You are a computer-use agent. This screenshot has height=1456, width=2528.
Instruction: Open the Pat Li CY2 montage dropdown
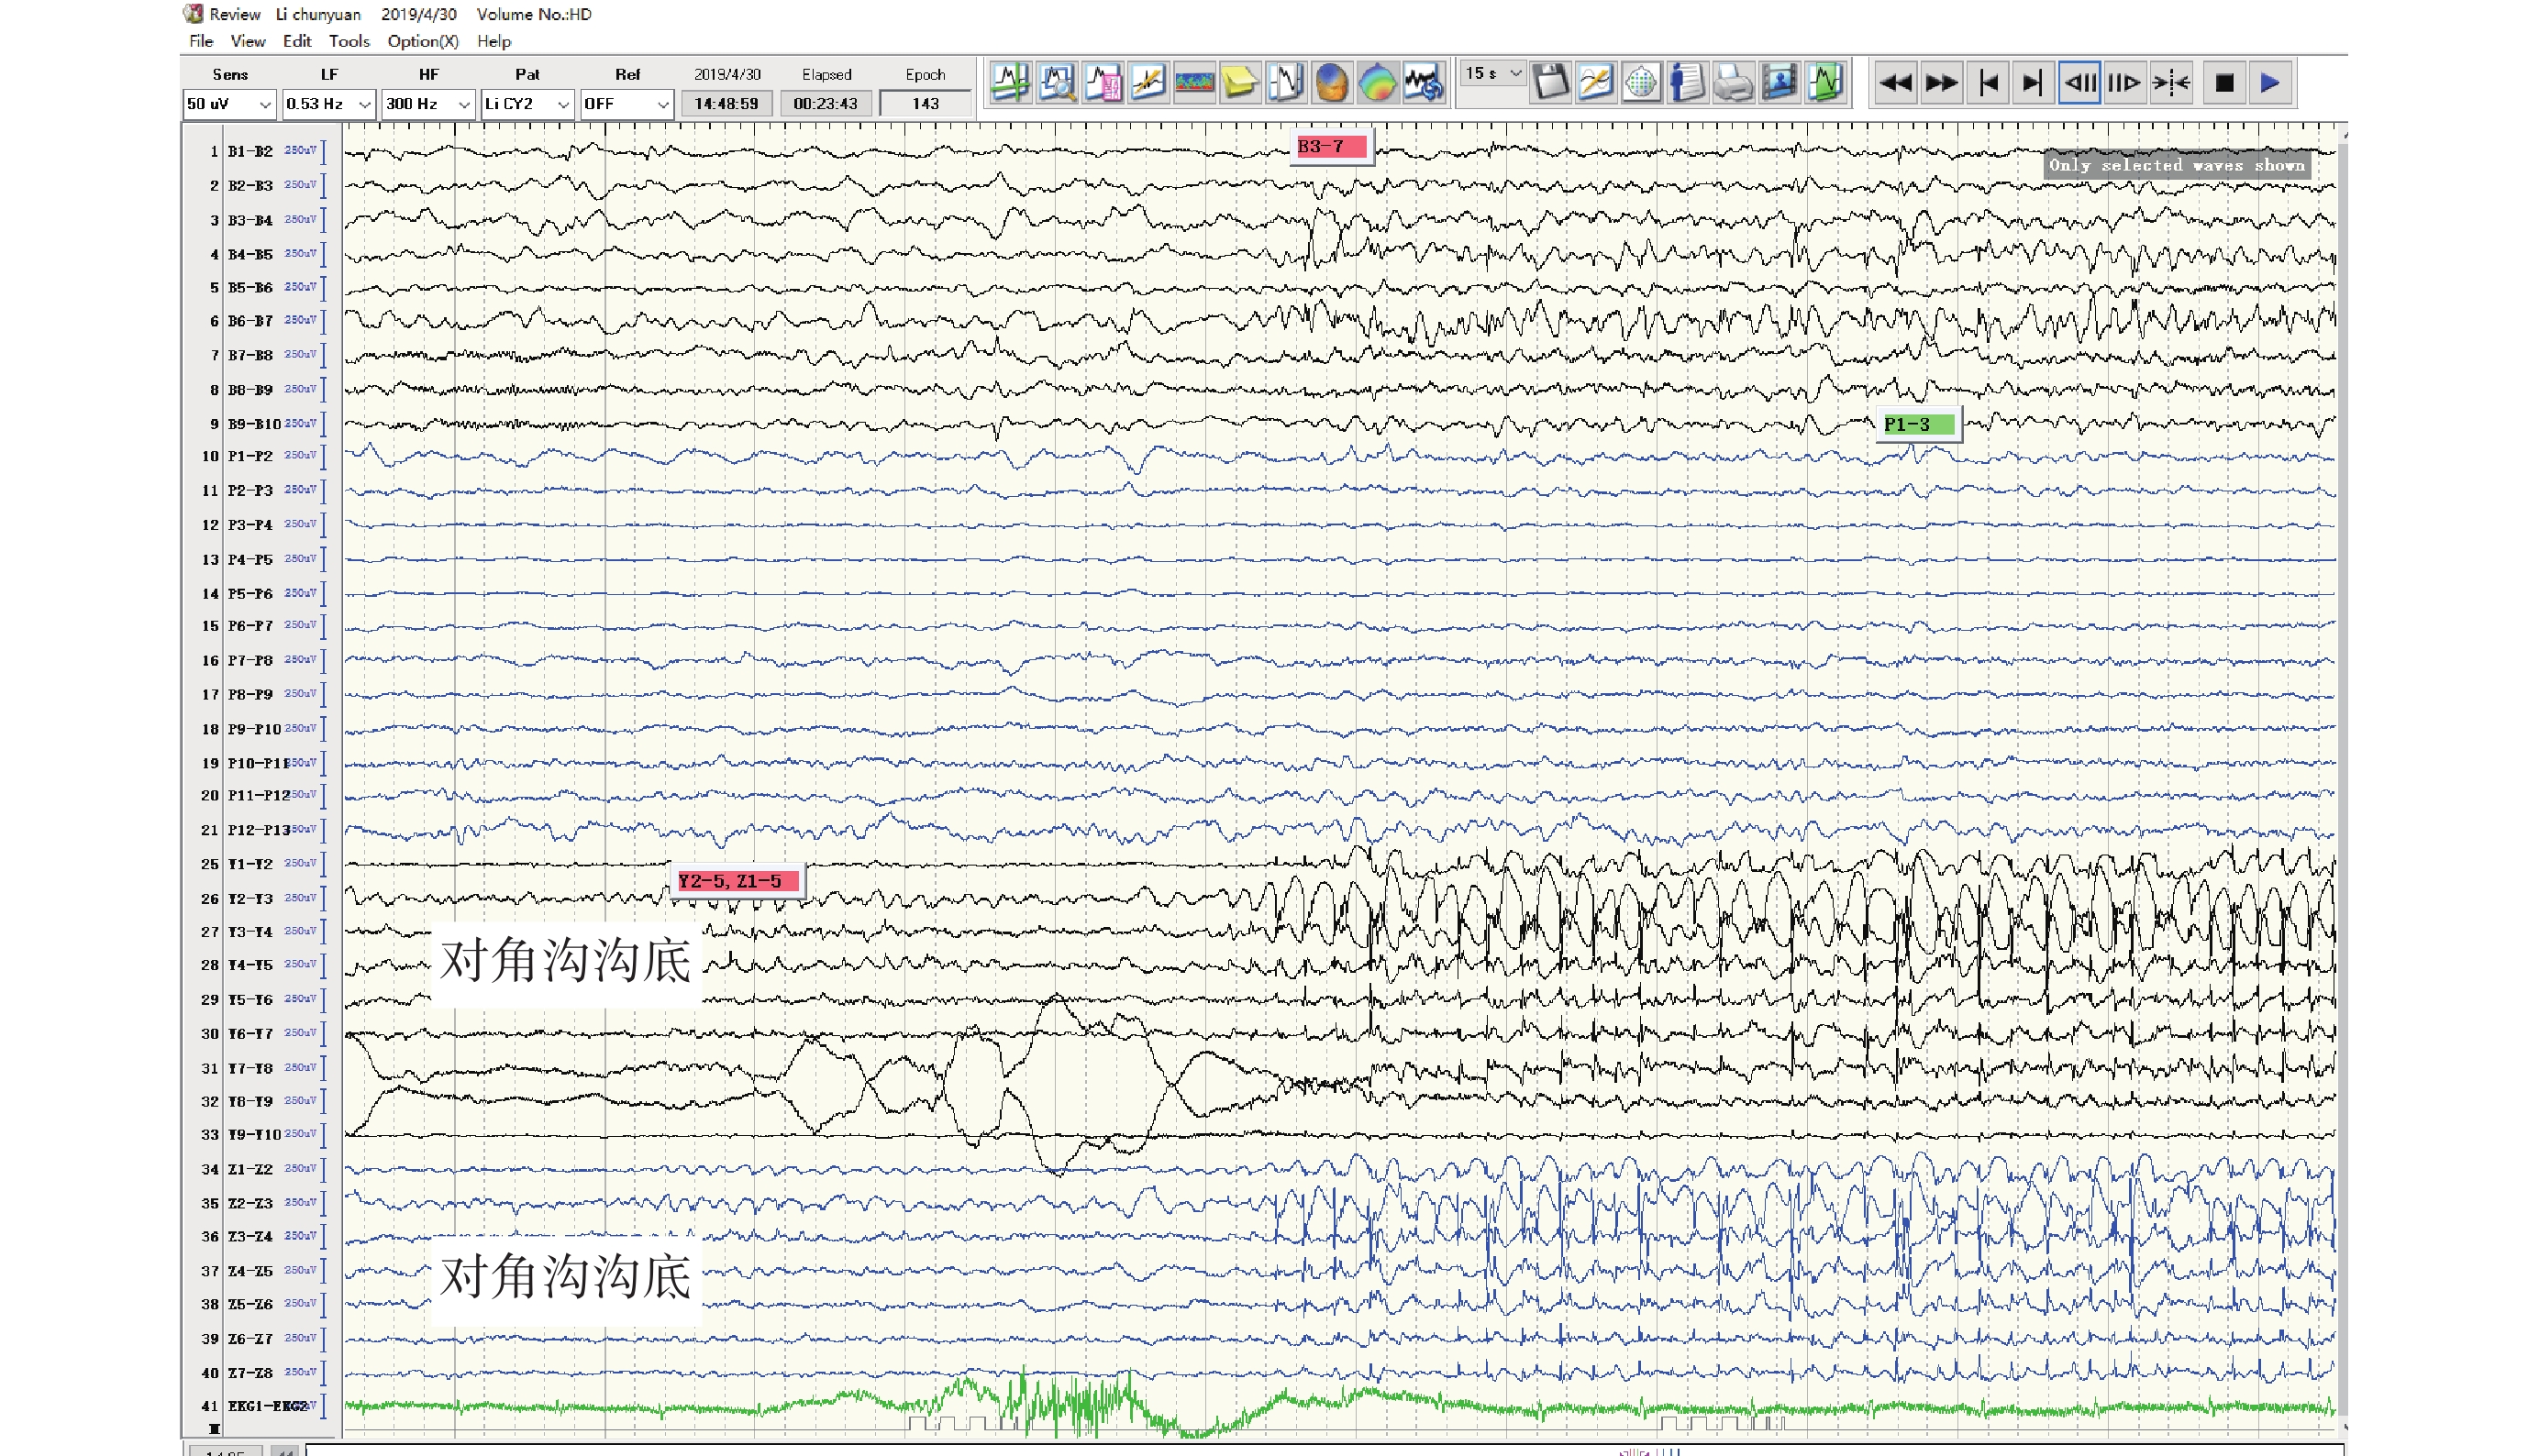tap(527, 104)
